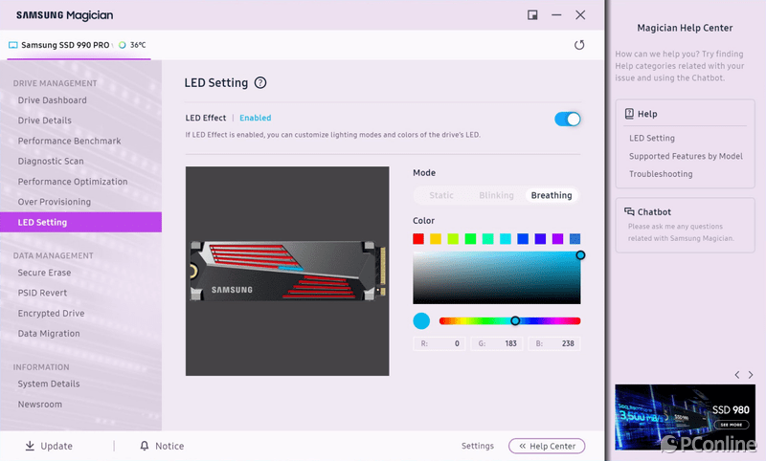Select Static lighting mode
This screenshot has height=461, width=766.
coord(441,195)
